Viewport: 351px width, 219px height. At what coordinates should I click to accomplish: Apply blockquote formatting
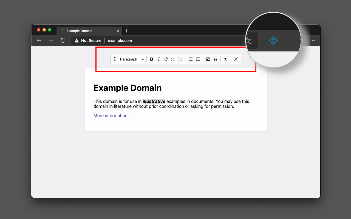(x=215, y=59)
